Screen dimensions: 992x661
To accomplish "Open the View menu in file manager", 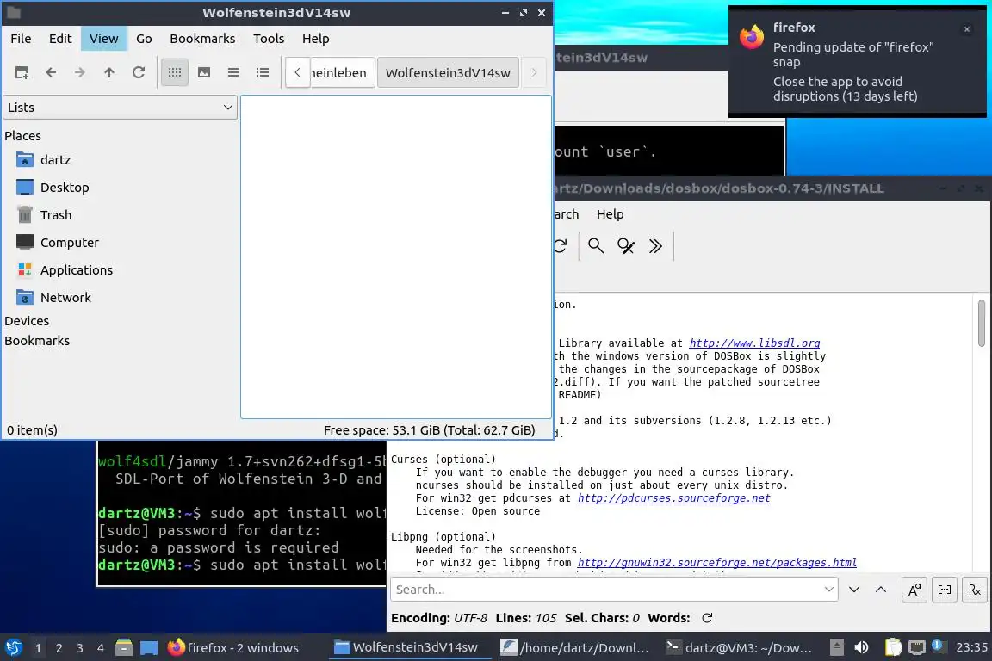I will (103, 39).
